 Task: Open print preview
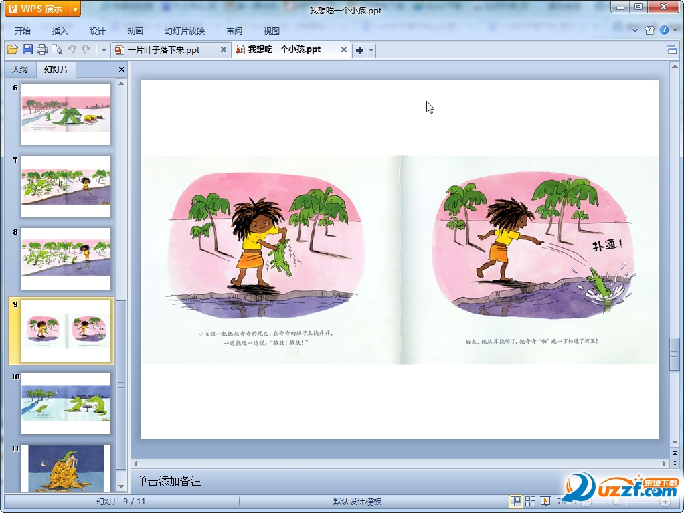coord(57,49)
